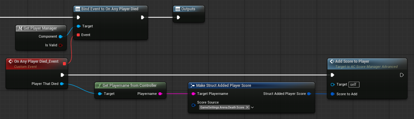Open Score Source gameplay tag dropdown arrow
Screen dimensions: 414x119
pos(252,107)
